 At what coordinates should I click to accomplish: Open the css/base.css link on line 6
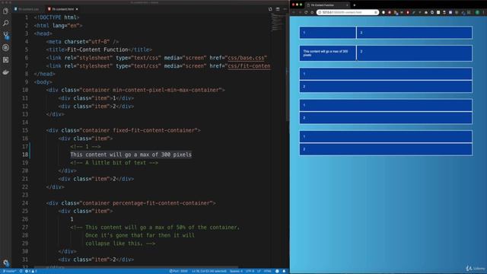click(246, 58)
